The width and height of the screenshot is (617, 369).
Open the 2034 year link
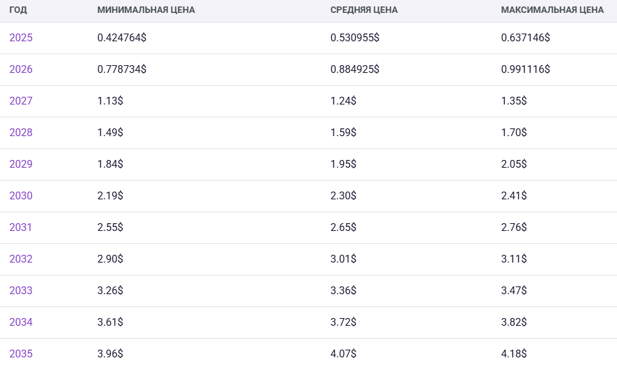point(21,323)
